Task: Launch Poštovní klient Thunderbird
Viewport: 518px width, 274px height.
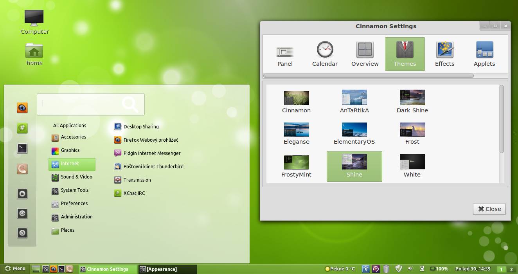Action: click(149, 167)
